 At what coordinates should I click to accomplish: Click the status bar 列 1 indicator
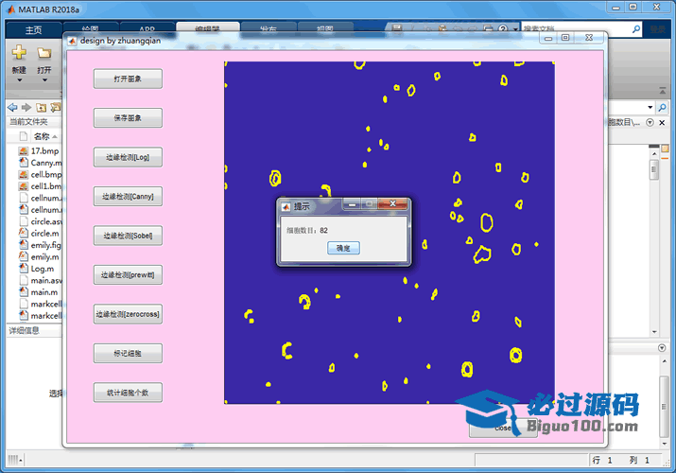639,460
